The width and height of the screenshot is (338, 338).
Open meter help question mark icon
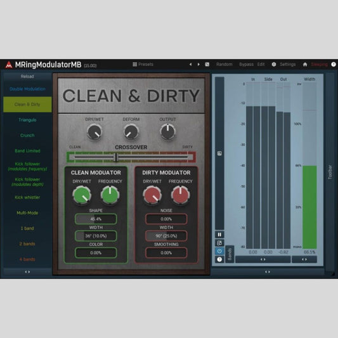tap(219, 259)
